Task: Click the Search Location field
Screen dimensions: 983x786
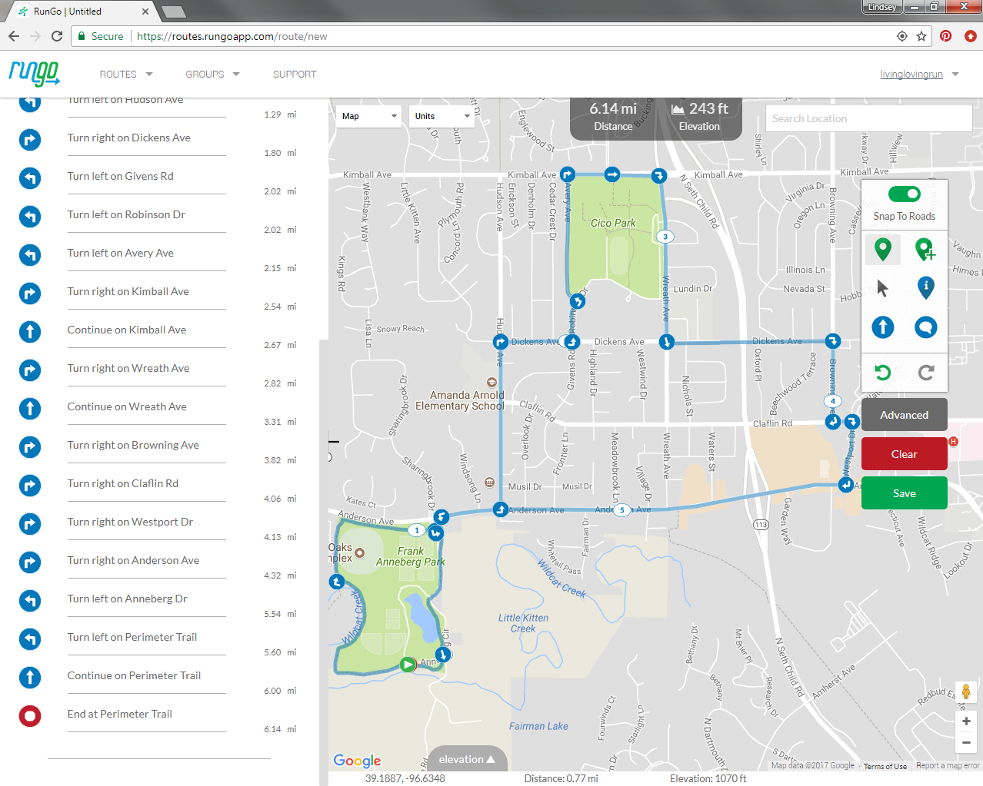Action: 868,118
